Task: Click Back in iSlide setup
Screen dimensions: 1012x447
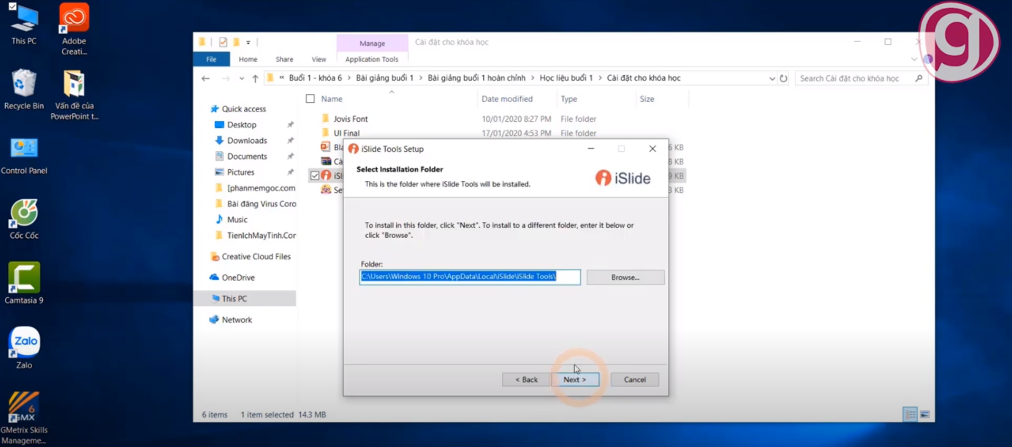Action: 526,380
